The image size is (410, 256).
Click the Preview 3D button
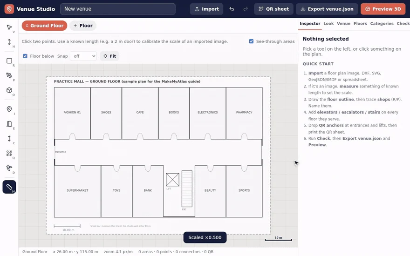[x=383, y=9]
